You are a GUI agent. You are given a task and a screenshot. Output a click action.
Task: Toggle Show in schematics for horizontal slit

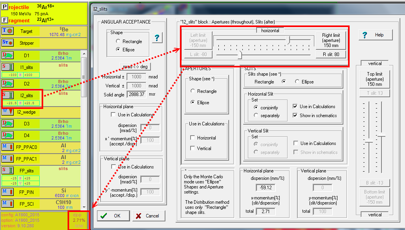[296, 116]
